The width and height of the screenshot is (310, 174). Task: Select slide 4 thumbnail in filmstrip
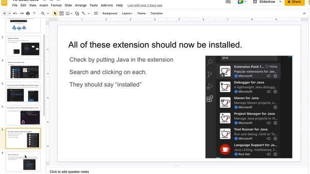23,69
